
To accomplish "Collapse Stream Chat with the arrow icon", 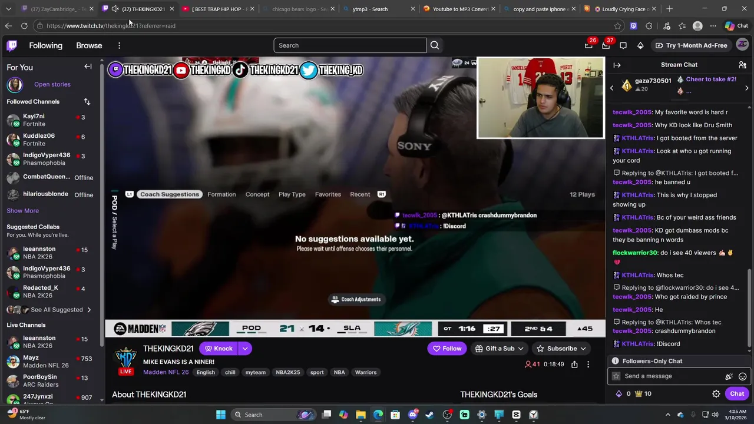I will tap(617, 65).
